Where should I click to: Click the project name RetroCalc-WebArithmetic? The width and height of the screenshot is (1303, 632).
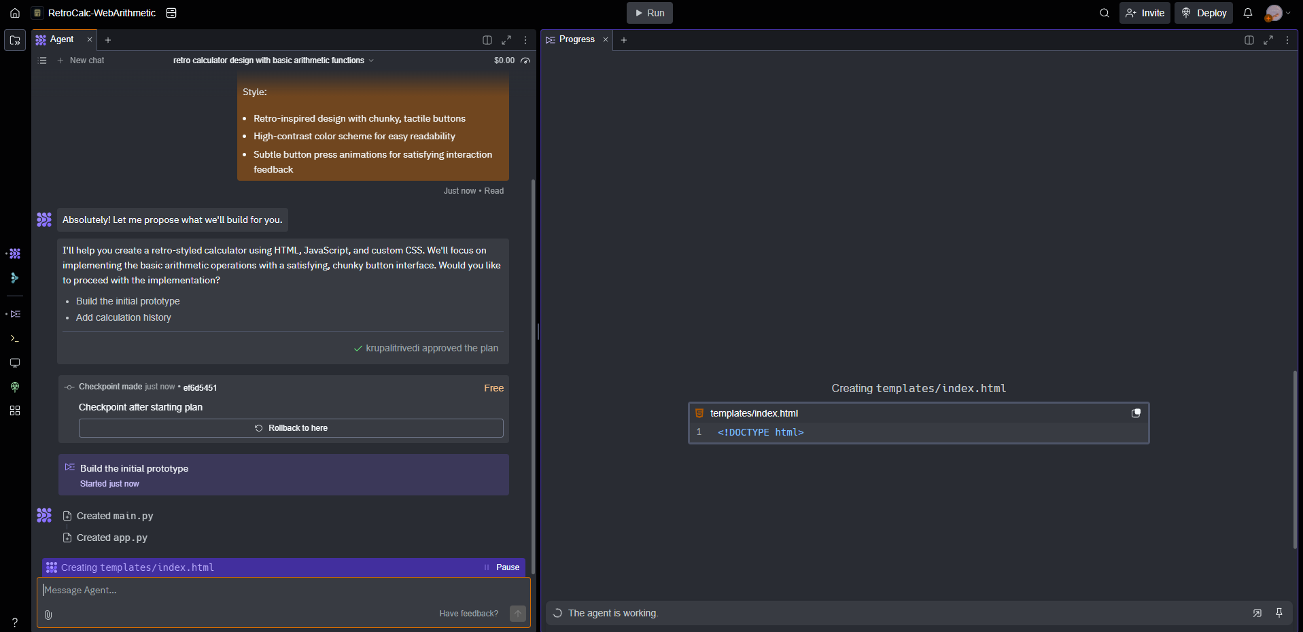pos(102,13)
